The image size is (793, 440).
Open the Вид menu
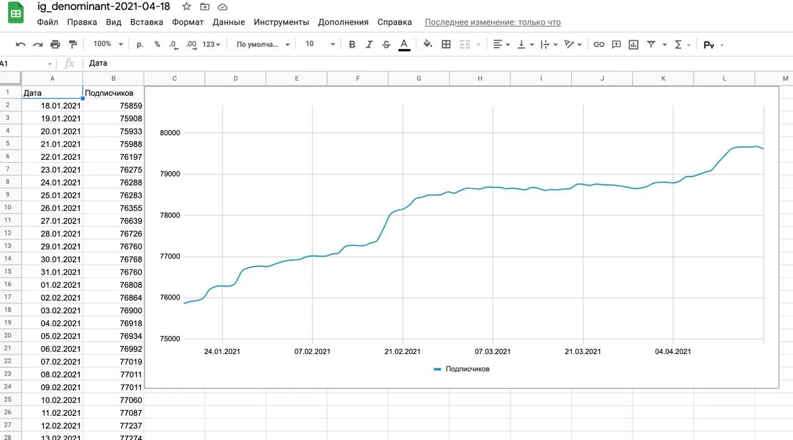click(x=113, y=22)
